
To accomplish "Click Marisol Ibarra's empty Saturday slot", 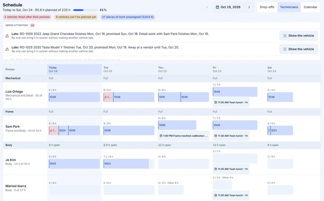I will [280, 190].
